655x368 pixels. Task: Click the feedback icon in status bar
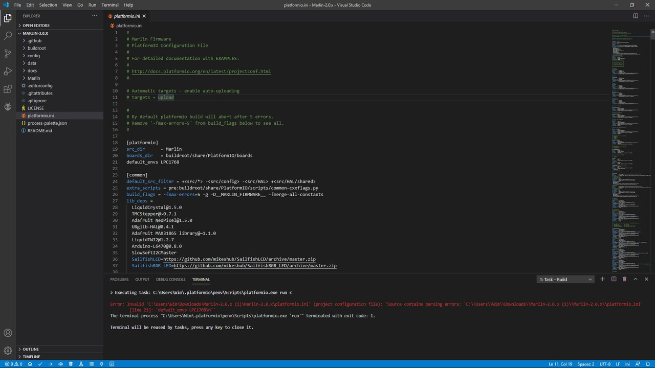(638, 364)
